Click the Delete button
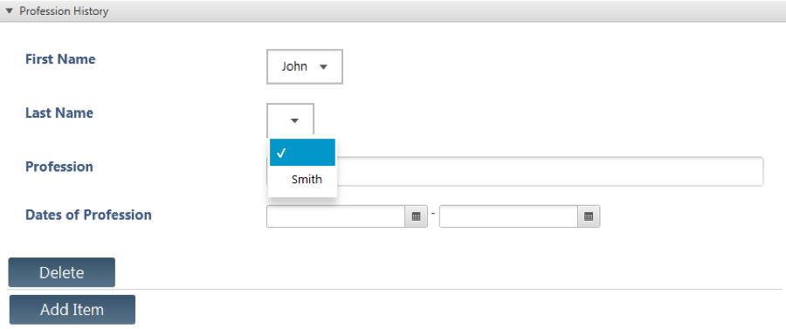The image size is (786, 329). 62,272
